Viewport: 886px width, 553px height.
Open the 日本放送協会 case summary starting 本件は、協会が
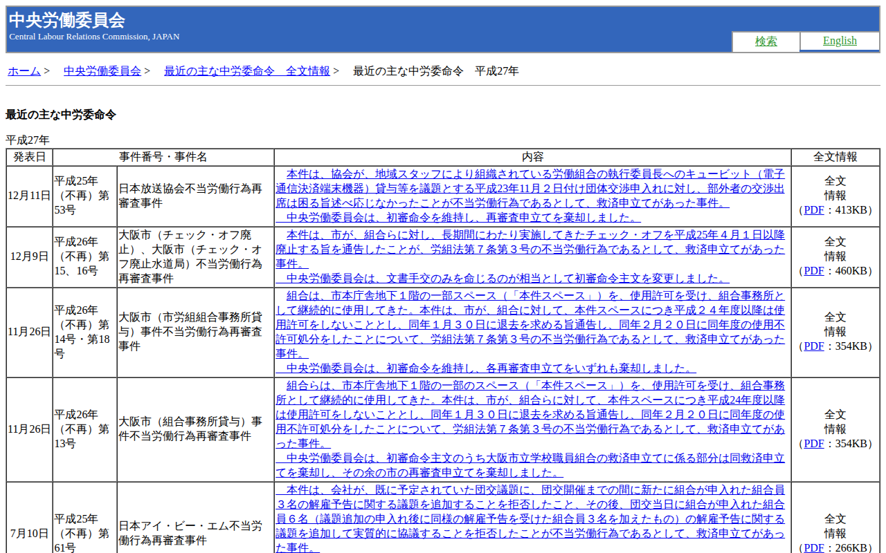[x=530, y=188]
